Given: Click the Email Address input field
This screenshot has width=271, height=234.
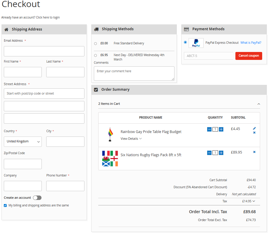Looking at the screenshot, I should coord(44,51).
